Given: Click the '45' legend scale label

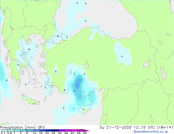Looking at the screenshot, I should click(78, 133).
